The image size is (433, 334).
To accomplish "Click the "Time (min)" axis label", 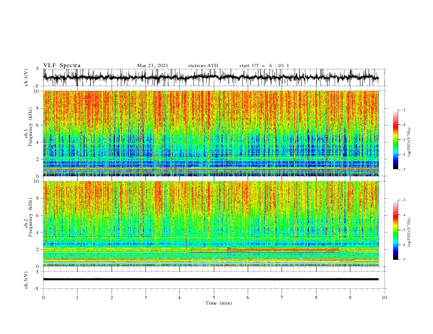I will [x=219, y=303].
